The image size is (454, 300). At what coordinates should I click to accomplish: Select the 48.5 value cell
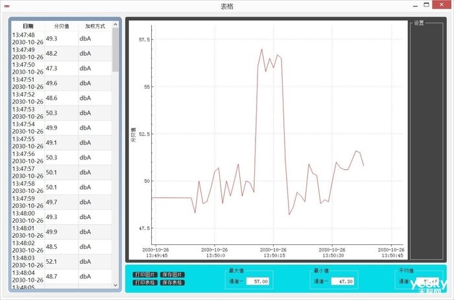point(62,247)
